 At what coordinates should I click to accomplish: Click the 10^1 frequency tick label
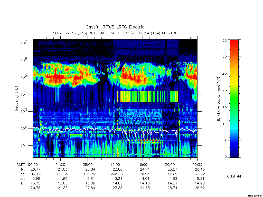(x=24, y=145)
